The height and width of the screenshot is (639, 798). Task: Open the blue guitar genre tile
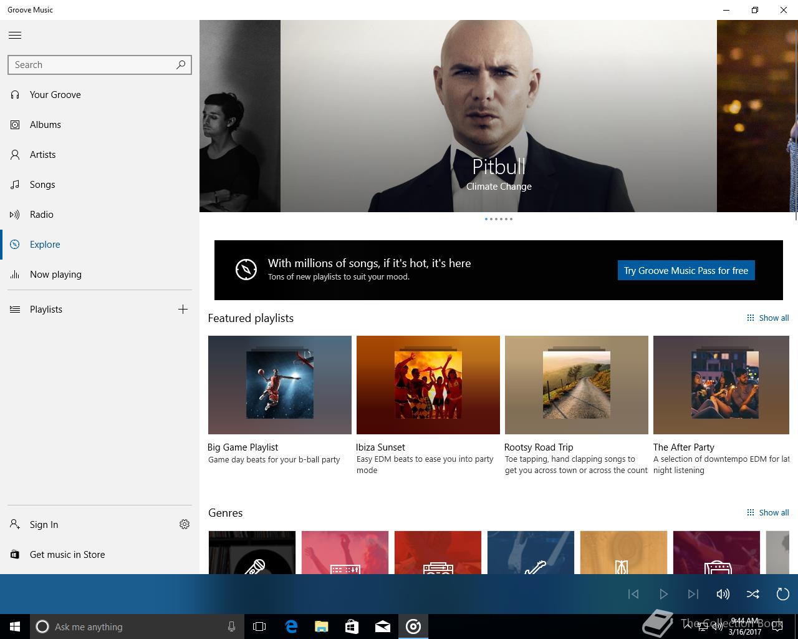(531, 552)
